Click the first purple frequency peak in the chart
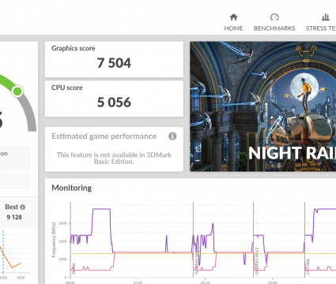This screenshot has width=336, height=284. (x=101, y=209)
